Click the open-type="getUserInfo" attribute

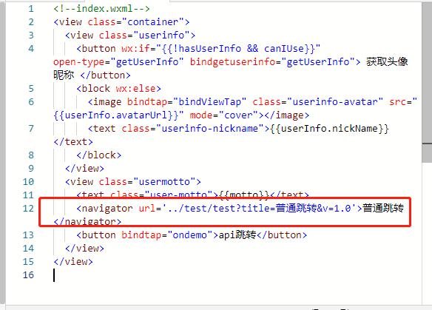pyautogui.click(x=118, y=62)
